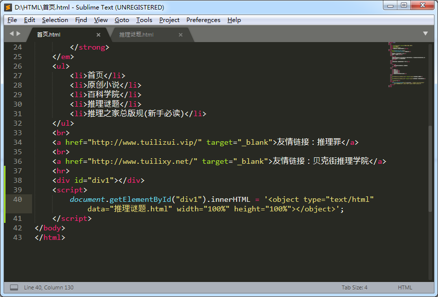Change Tab Size: 4 setting
This screenshot has width=438, height=297.
[x=354, y=287]
